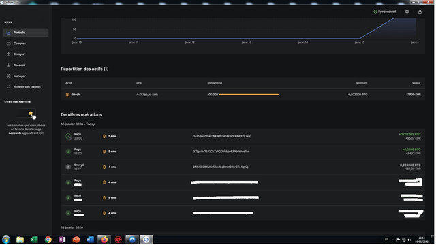Click the Valeur column header

416,83
